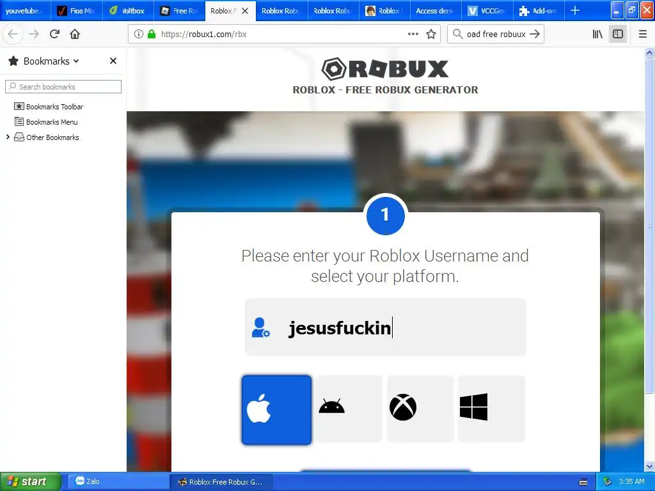655x491 pixels.
Task: Switch to the Voltbox tab
Action: [128, 10]
